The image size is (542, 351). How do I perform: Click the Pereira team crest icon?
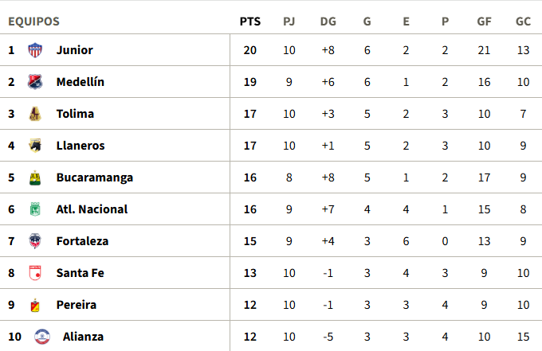[x=35, y=305]
